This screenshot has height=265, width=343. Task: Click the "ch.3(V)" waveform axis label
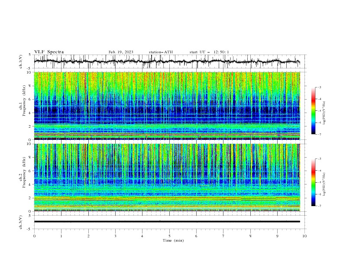click(x=21, y=222)
